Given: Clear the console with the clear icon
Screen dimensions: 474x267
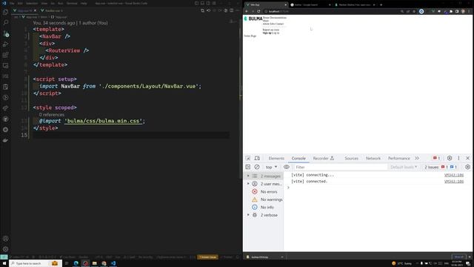Looking at the screenshot, I should click(x=257, y=167).
